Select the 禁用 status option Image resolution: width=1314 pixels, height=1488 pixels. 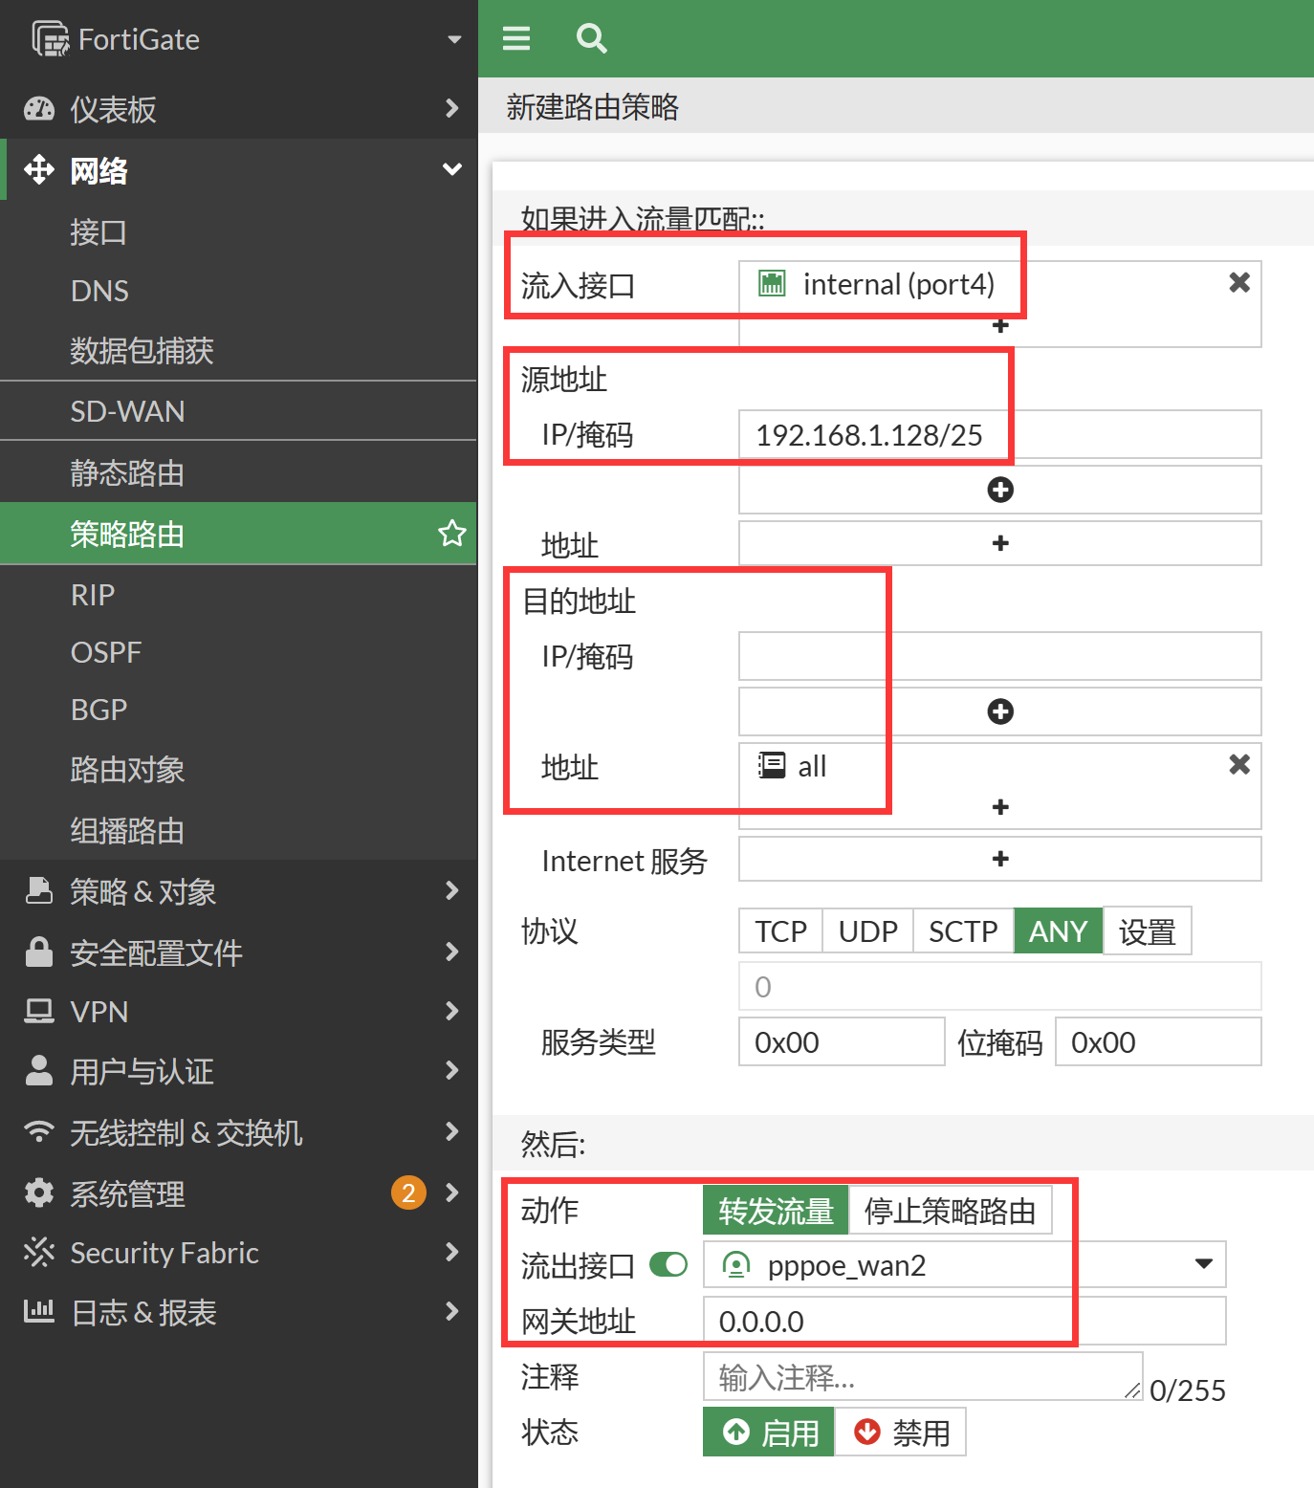[x=901, y=1433]
